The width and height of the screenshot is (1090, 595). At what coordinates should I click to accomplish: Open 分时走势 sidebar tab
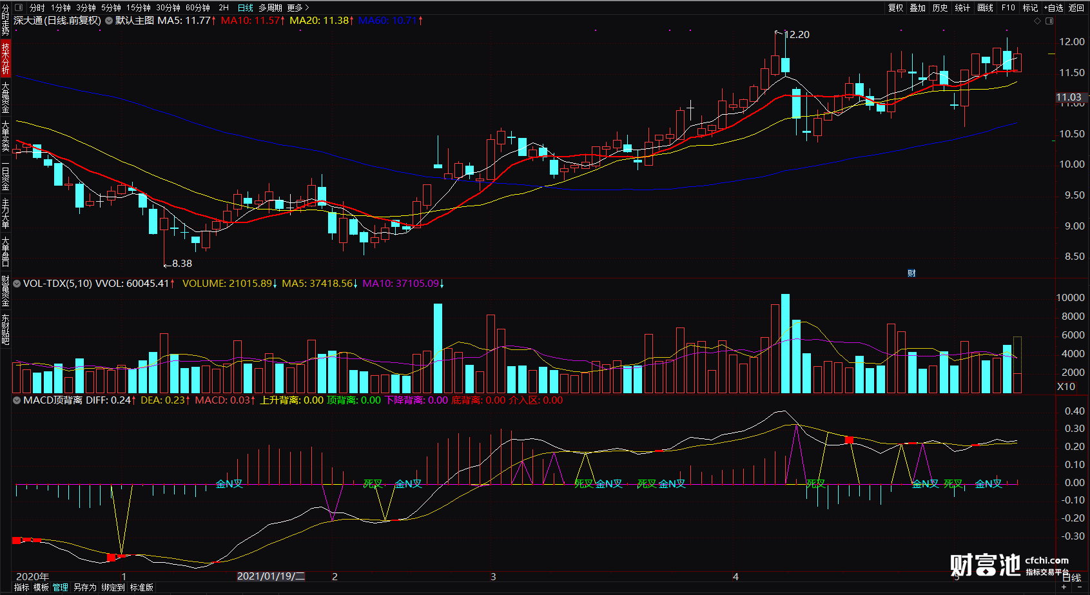pyautogui.click(x=5, y=19)
